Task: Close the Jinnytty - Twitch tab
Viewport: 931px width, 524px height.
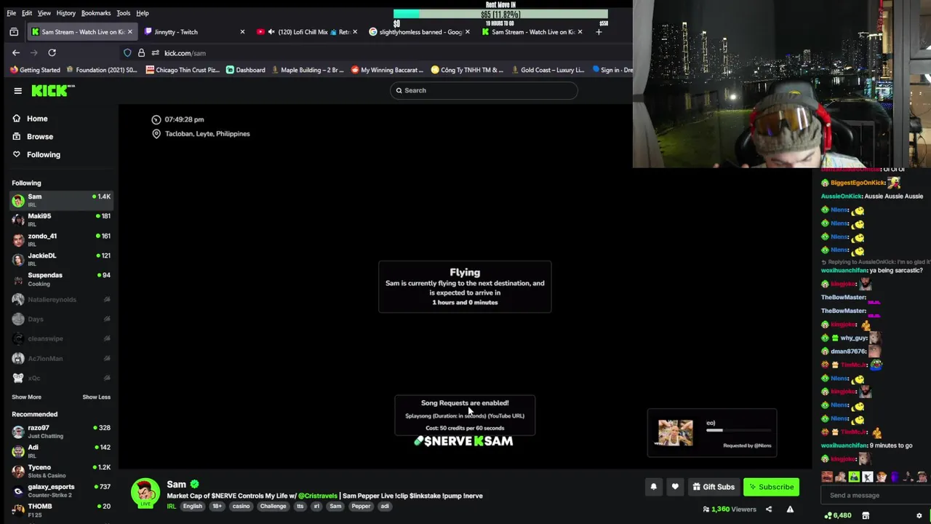Action: (242, 32)
